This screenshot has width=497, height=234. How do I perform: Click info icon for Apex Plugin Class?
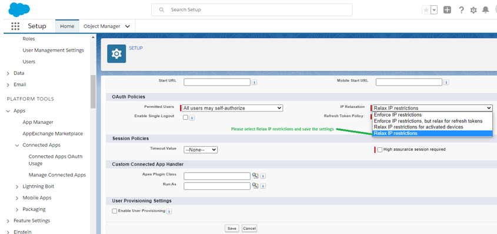263,176
